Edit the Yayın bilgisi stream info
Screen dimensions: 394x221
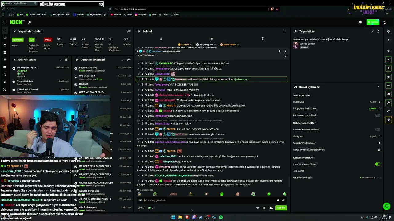click(372, 31)
